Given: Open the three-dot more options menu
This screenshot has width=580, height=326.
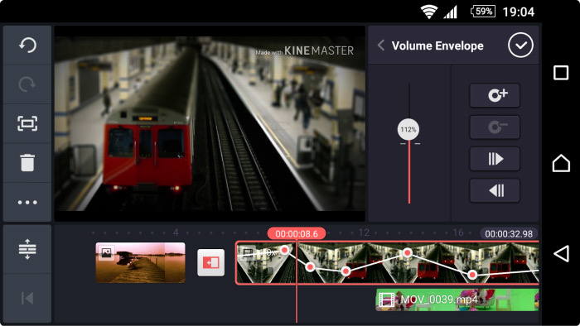Looking at the screenshot, I should coord(27,203).
